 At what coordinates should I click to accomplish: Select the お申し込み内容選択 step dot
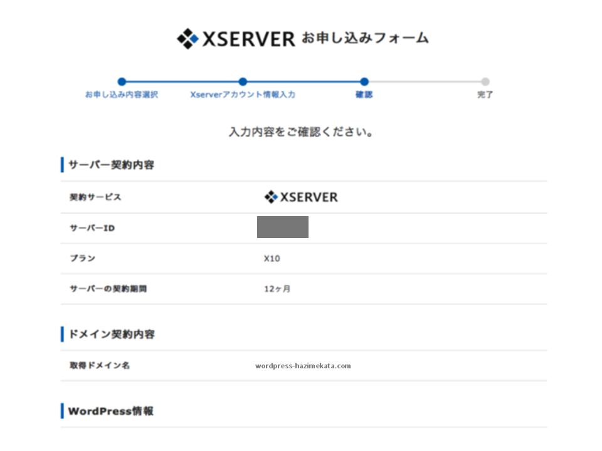pos(122,81)
